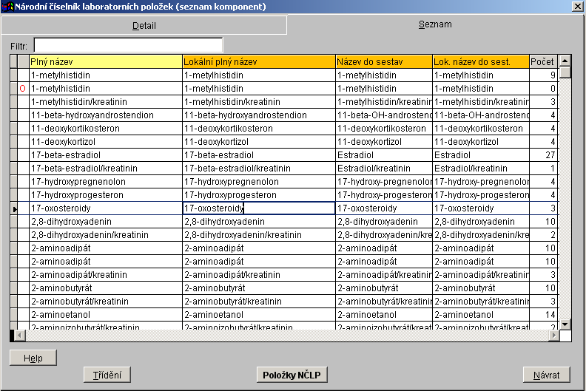
Task: Switch to the Detail tab
Action: (x=144, y=25)
